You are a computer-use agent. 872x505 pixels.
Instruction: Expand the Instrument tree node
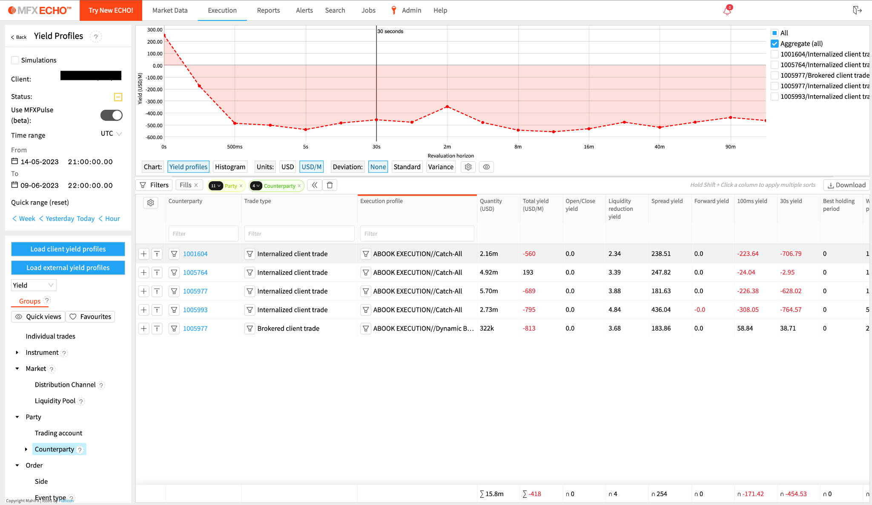click(x=17, y=353)
